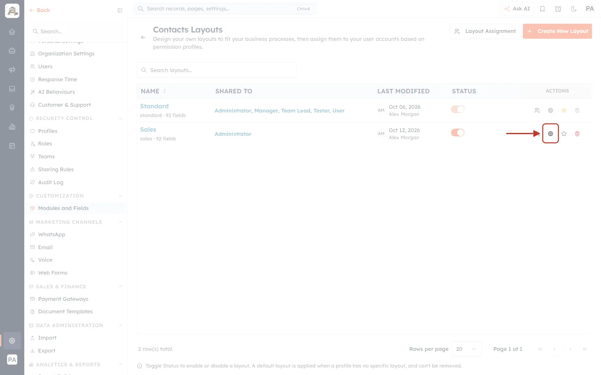This screenshot has height=375, width=601.
Task: Open Organization Settings in sidebar
Action: (x=66, y=54)
